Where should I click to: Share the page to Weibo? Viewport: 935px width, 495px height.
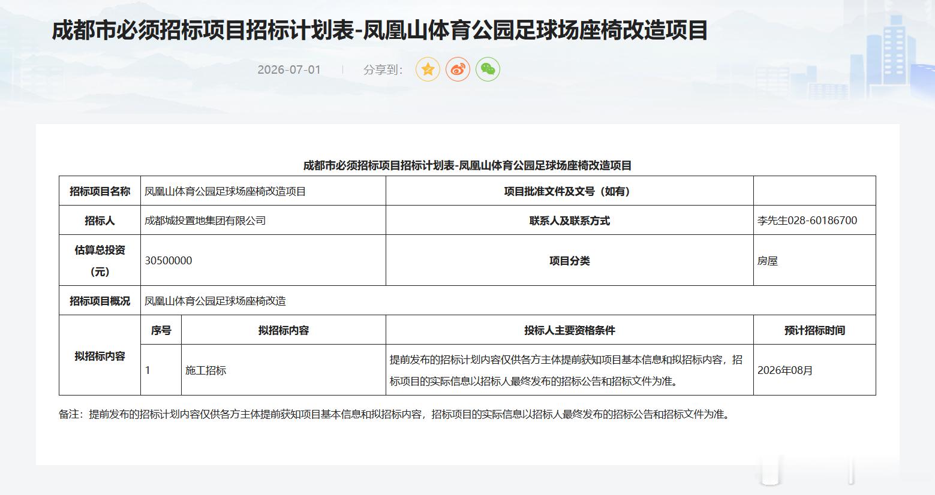(x=458, y=70)
